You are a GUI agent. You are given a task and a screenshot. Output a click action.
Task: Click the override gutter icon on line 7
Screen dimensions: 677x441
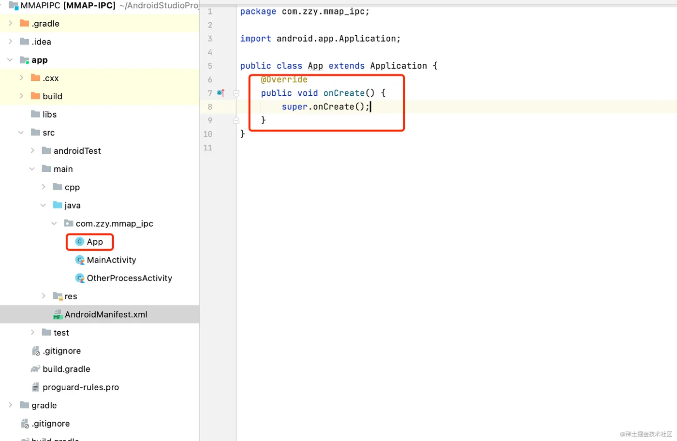pos(221,92)
